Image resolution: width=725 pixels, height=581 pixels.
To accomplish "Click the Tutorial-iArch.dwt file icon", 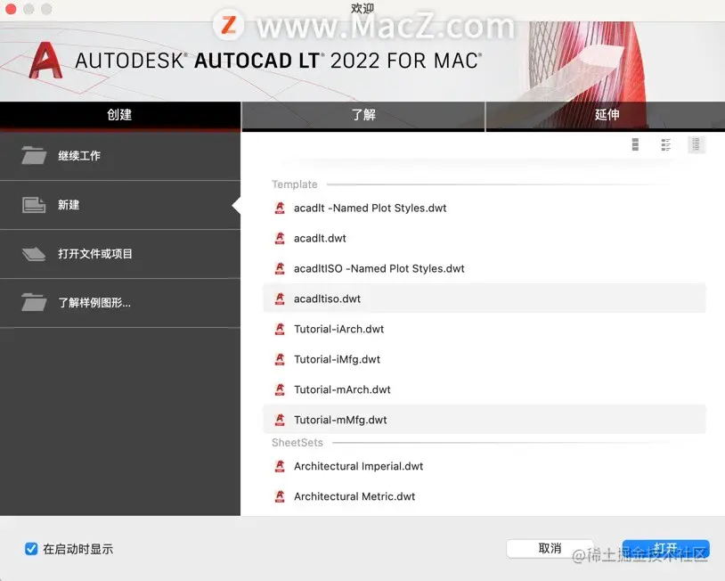I will point(280,329).
